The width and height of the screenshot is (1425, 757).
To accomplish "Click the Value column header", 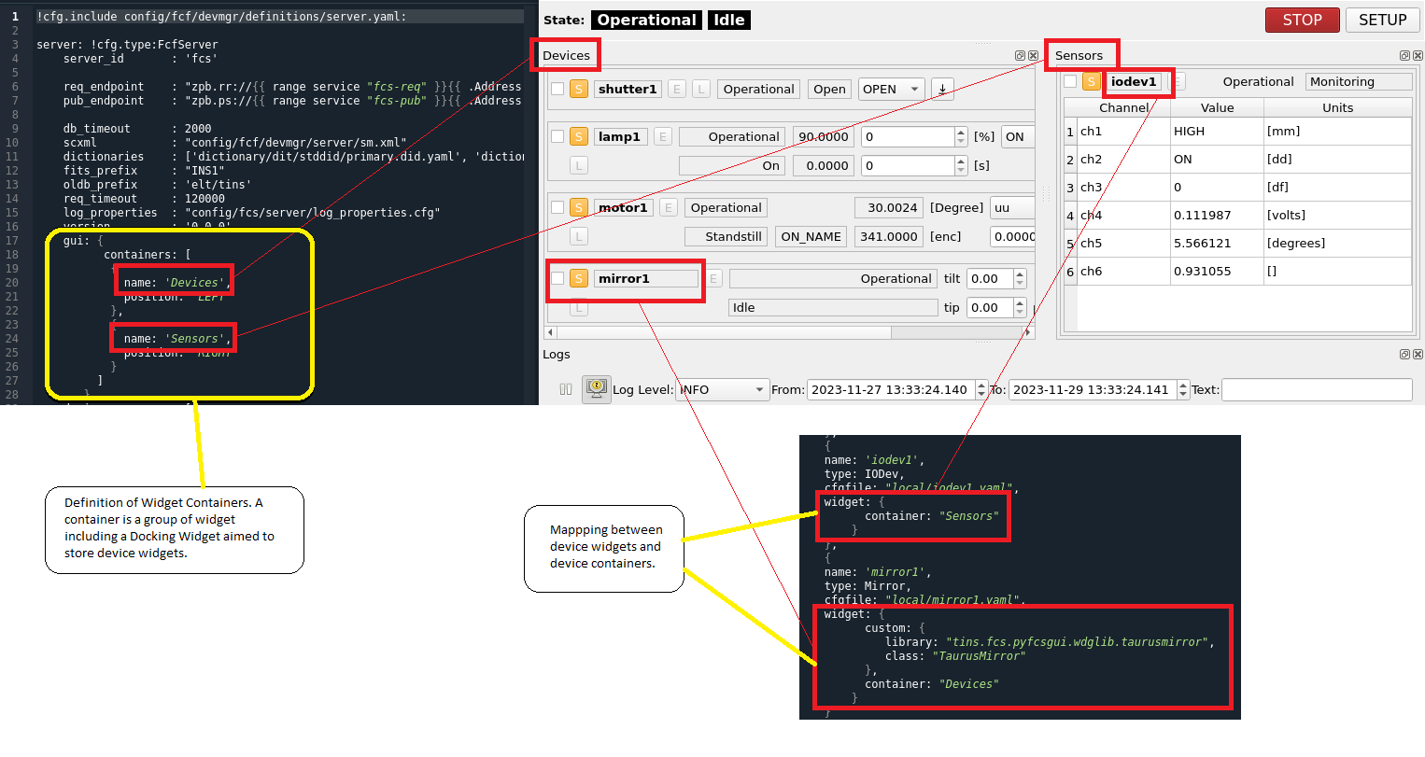I will tap(1217, 108).
